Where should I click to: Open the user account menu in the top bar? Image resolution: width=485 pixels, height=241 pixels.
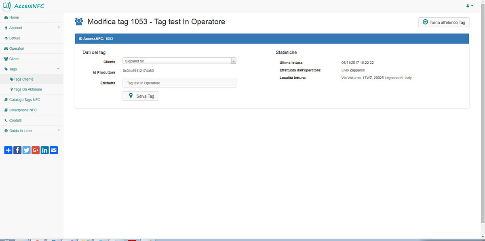coord(470,6)
